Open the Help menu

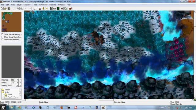coord(69,5)
